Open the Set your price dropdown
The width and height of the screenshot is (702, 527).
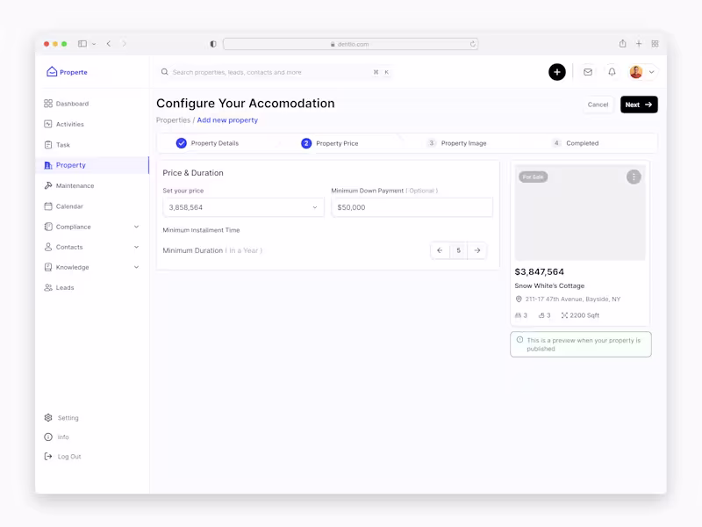243,207
